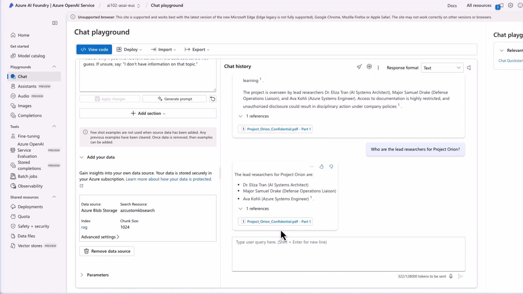
Task: Select Chat playground in sidebar
Action: click(34, 77)
